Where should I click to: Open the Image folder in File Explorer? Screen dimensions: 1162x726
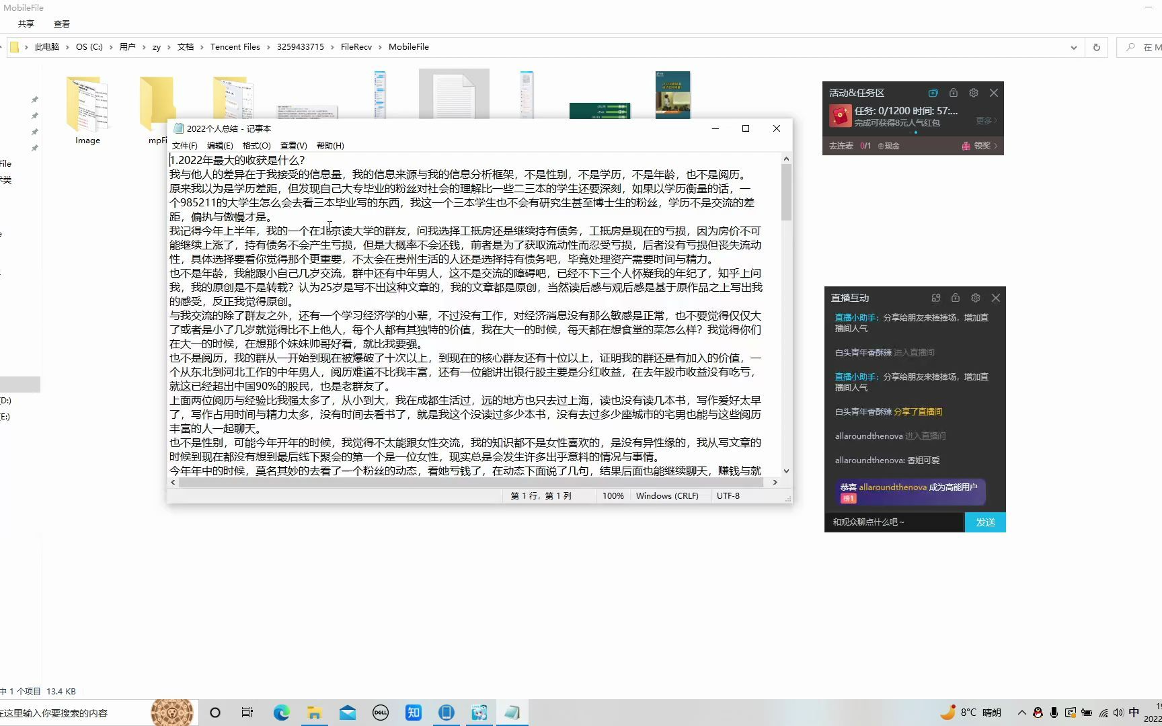(x=87, y=111)
